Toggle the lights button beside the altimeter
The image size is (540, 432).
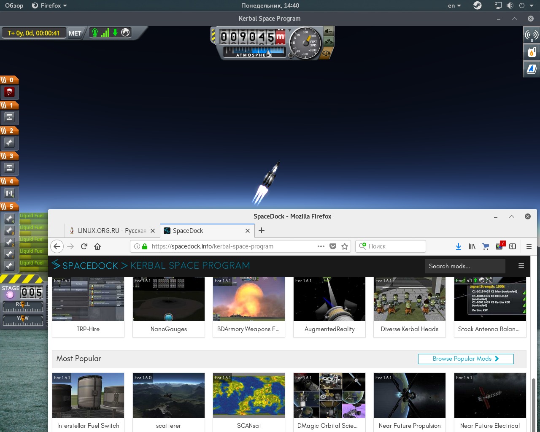(328, 31)
